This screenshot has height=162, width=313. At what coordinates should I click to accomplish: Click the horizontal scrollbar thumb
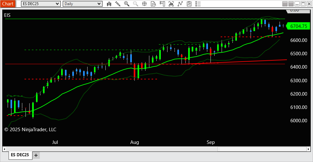(262, 149)
